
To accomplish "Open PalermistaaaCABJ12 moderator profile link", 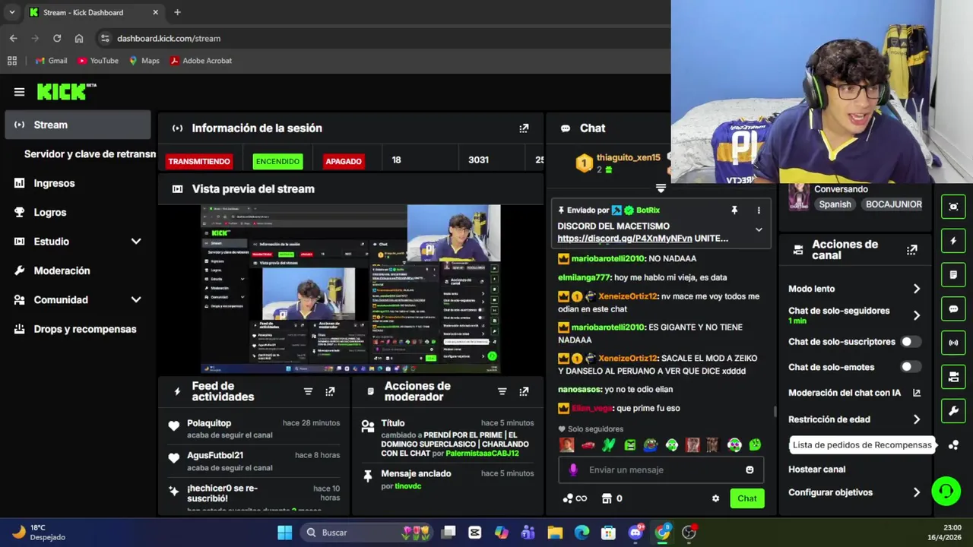I will 482,454.
